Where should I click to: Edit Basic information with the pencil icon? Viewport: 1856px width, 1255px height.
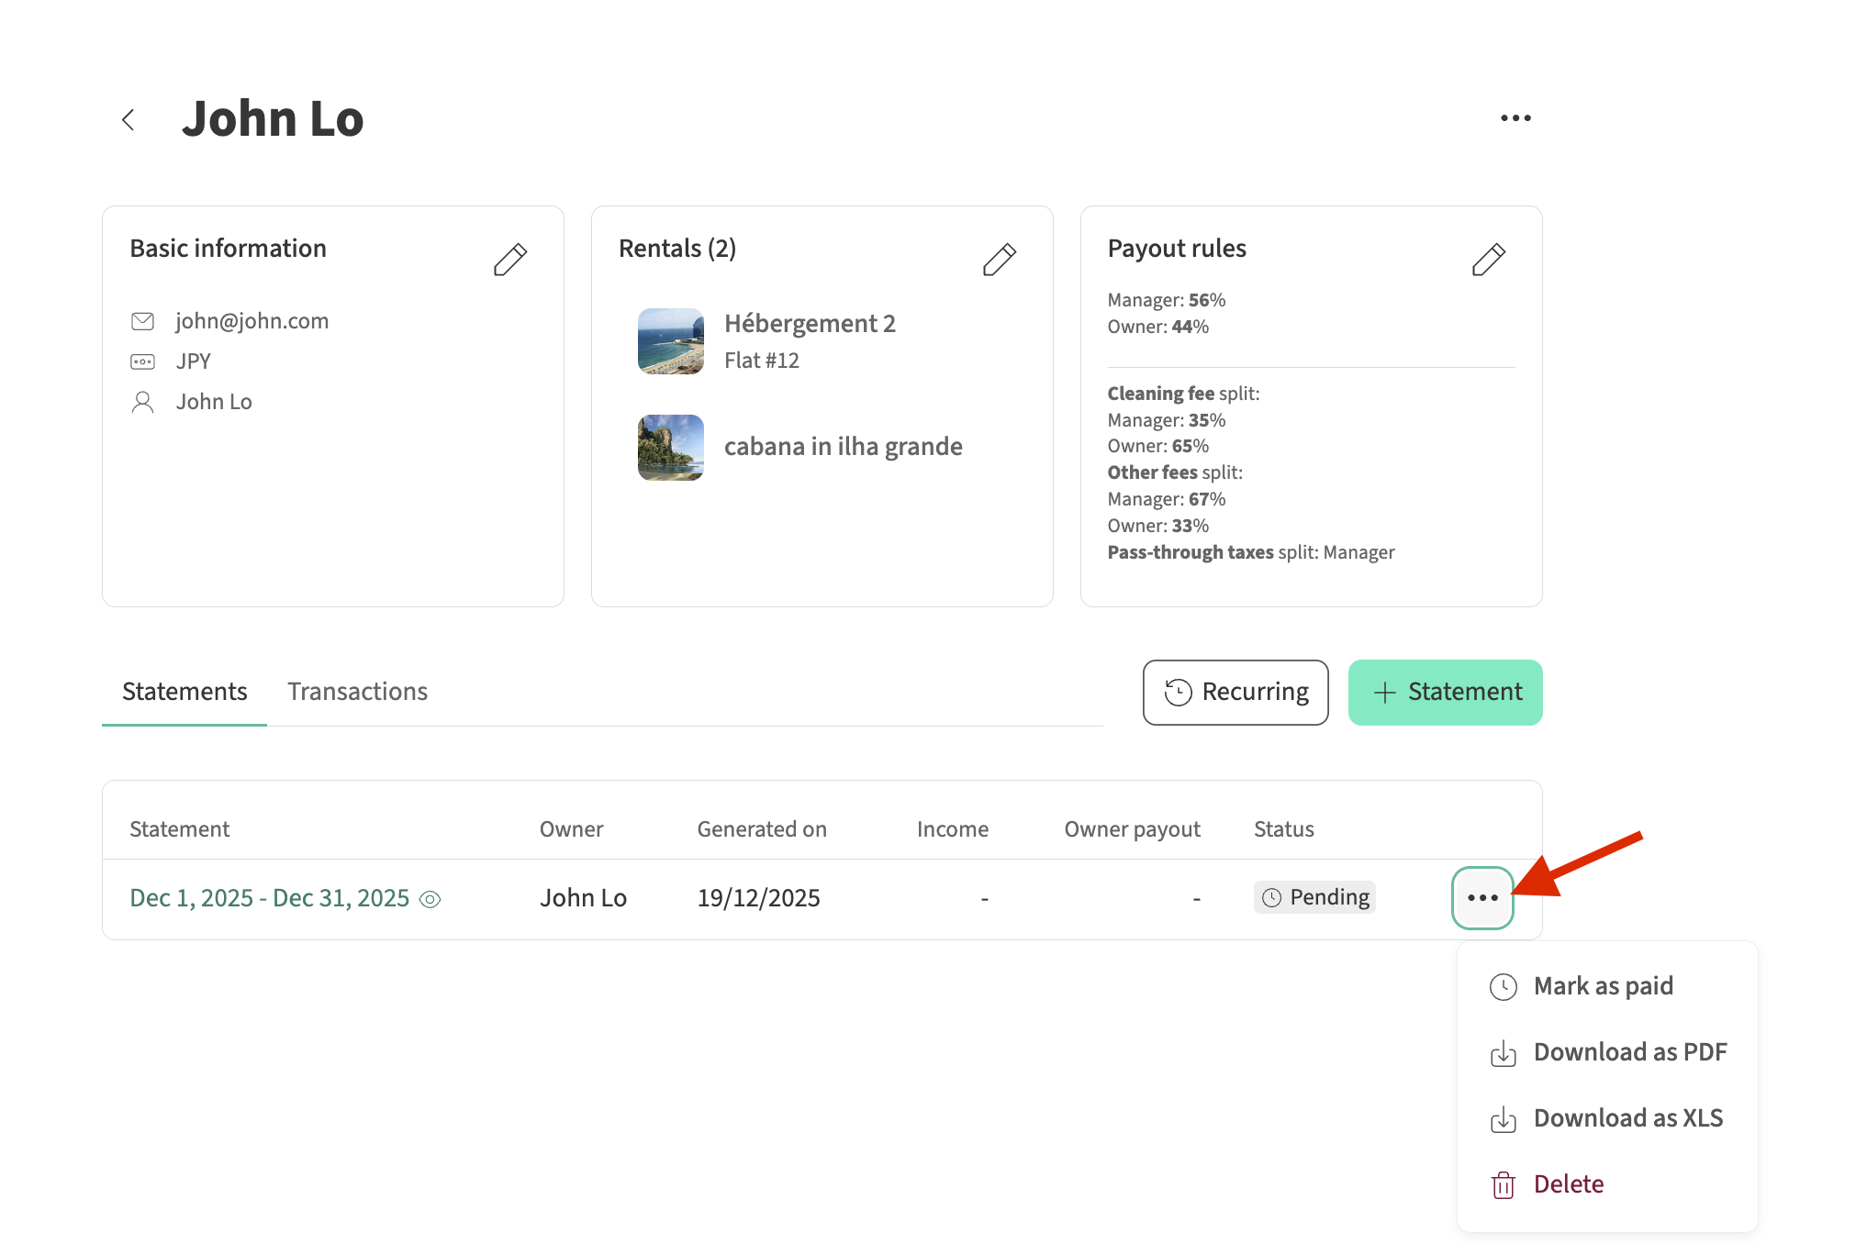coord(509,260)
